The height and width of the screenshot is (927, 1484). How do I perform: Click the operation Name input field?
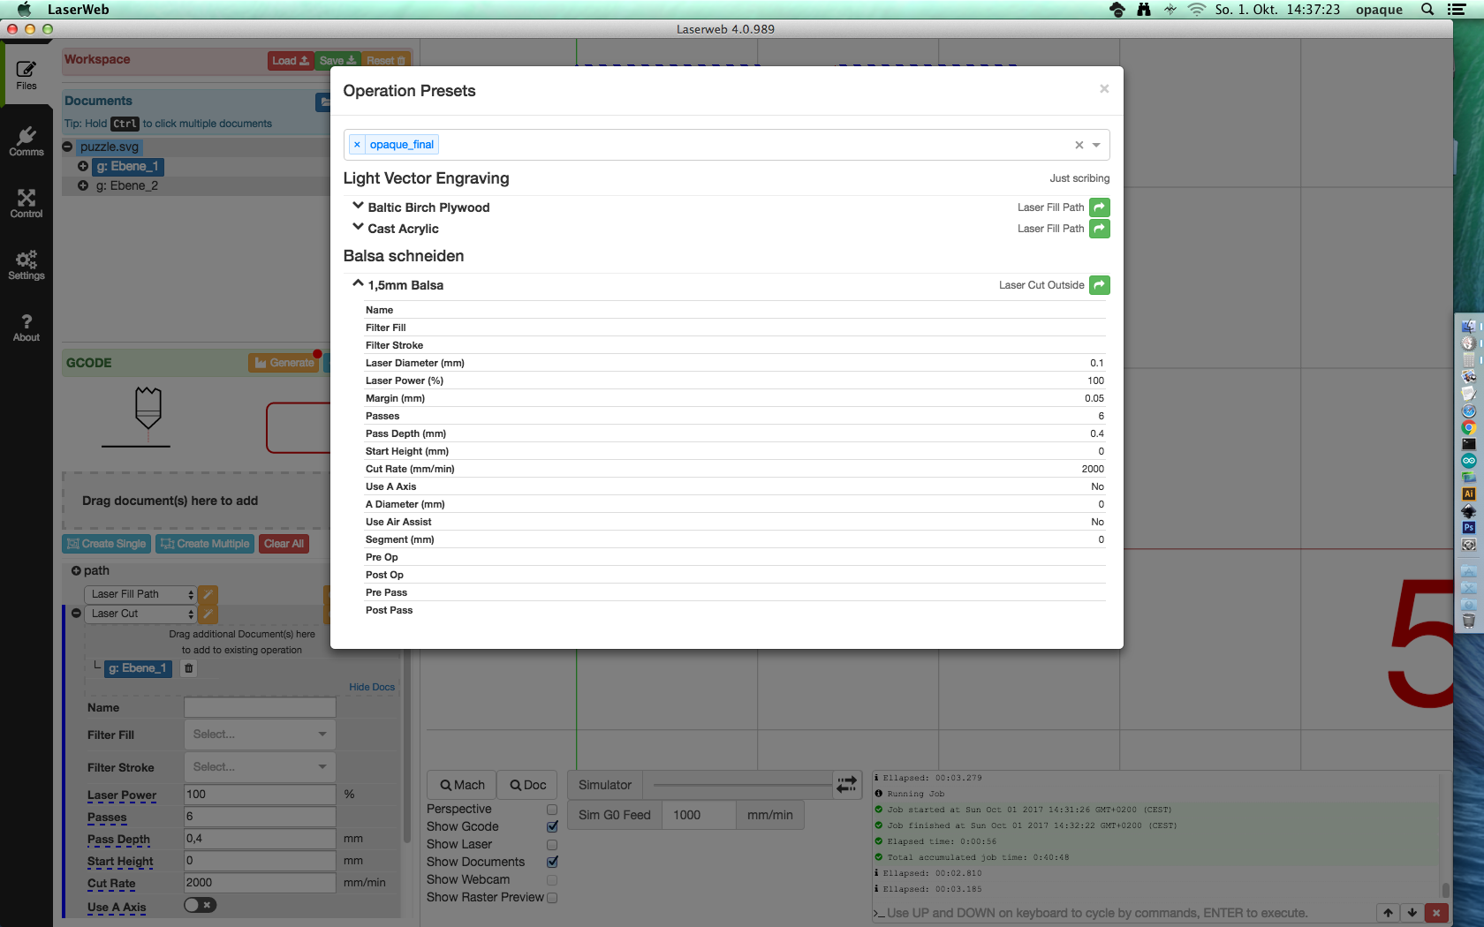(260, 707)
